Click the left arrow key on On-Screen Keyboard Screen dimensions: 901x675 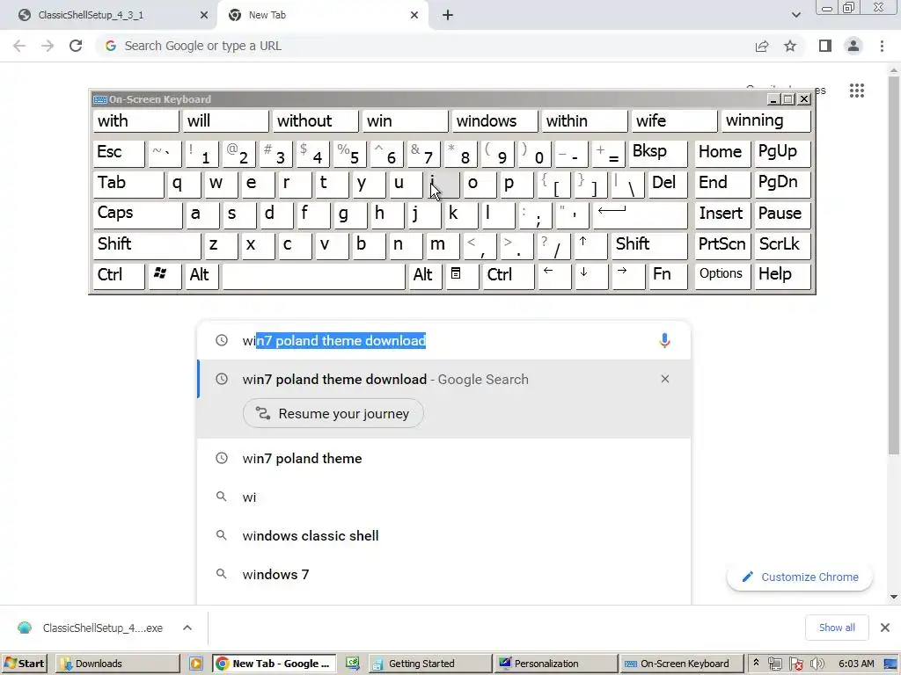[x=554, y=276]
